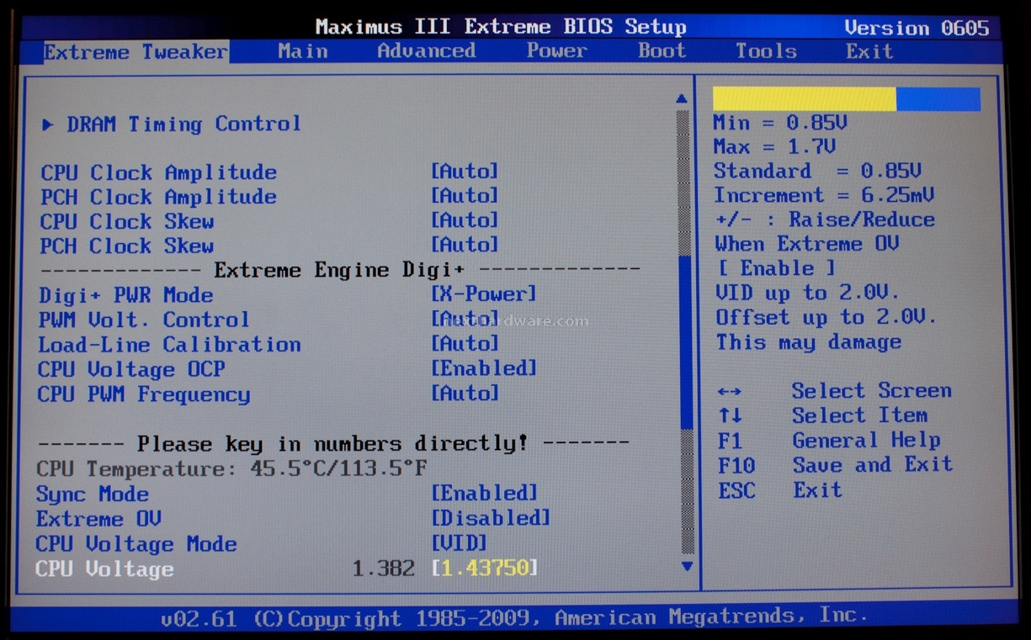This screenshot has width=1031, height=640.
Task: Toggle Extreme OV Disabled setting
Action: tap(491, 517)
